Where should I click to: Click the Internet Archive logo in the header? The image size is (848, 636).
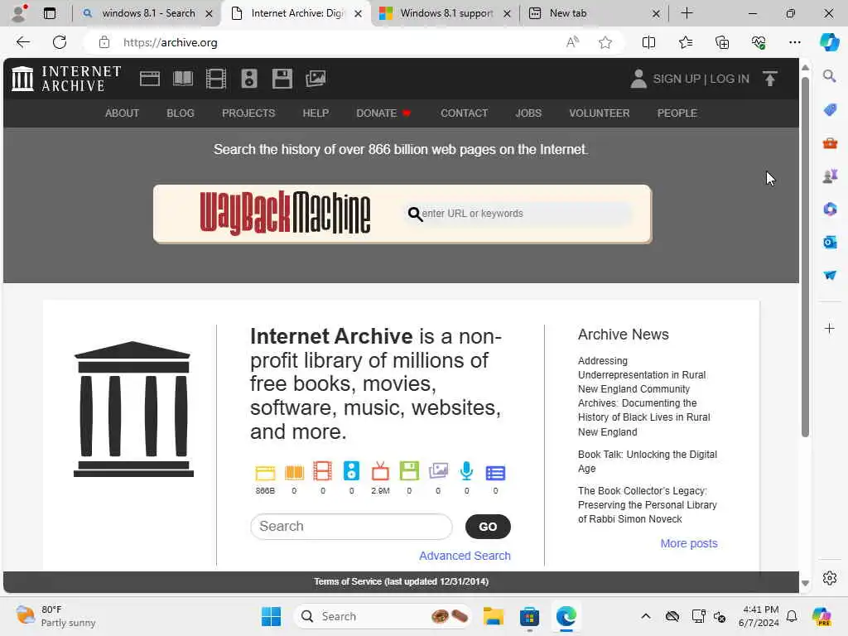click(x=66, y=79)
